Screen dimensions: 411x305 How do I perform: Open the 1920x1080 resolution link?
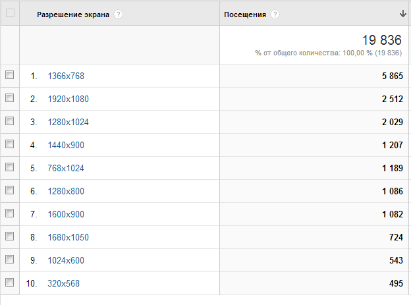pos(68,99)
